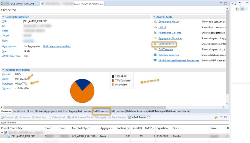Click the down arrow of the overview scrollbar
This screenshot has height=143, width=250.
(227, 104)
